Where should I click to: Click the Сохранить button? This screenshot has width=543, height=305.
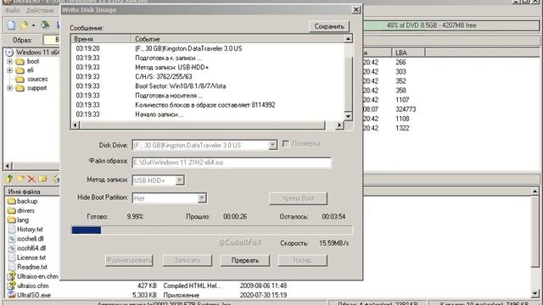329,26
